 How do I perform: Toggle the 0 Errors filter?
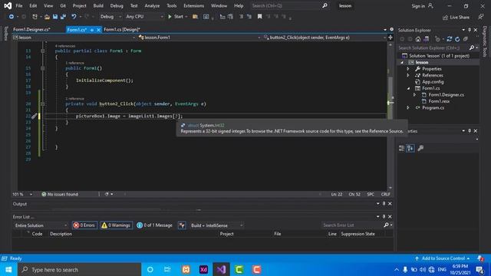click(x=84, y=225)
